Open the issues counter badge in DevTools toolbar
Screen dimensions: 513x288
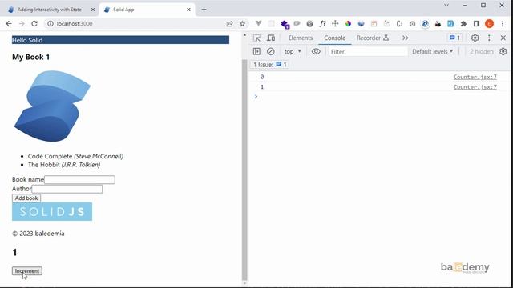[454, 38]
